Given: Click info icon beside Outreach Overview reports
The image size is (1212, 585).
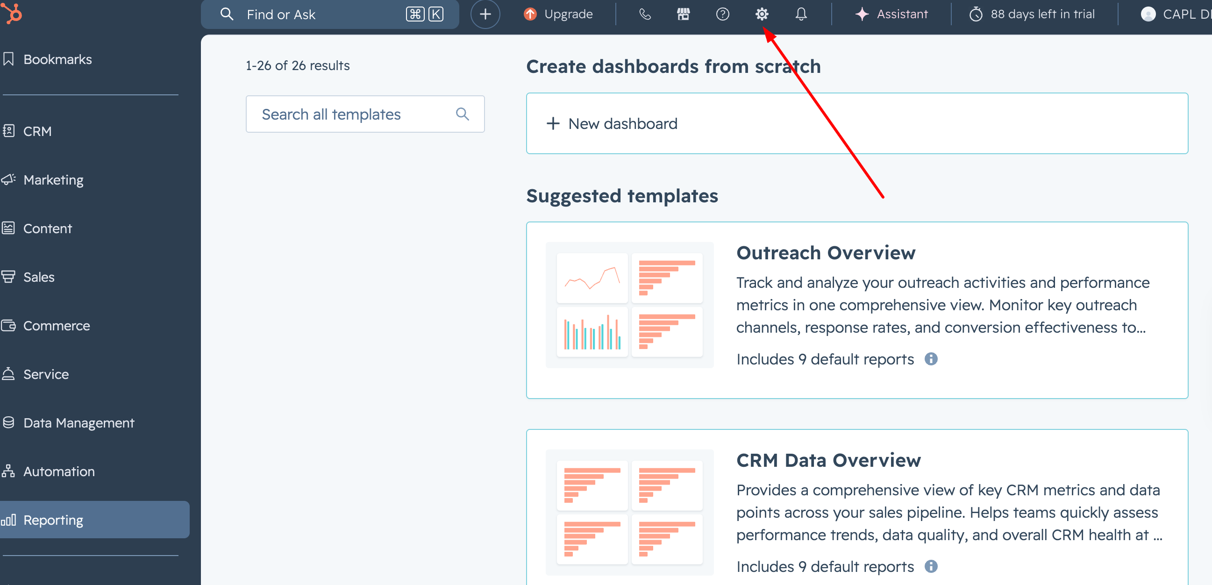Looking at the screenshot, I should pos(931,359).
